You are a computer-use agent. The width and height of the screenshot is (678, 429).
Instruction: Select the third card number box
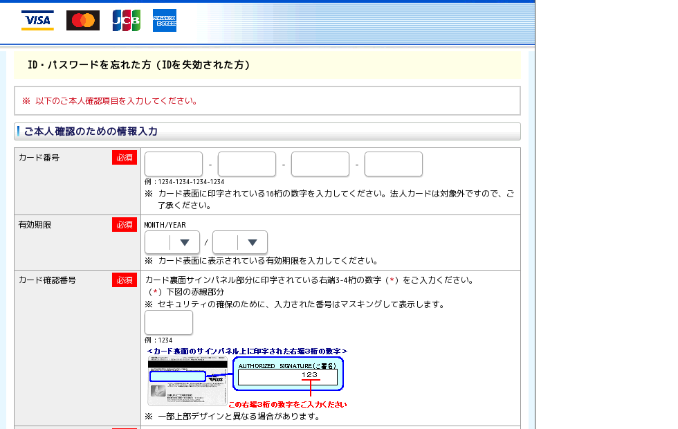click(x=320, y=164)
